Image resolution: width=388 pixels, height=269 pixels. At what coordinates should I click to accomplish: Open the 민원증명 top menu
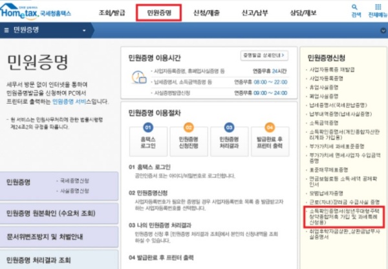click(159, 13)
